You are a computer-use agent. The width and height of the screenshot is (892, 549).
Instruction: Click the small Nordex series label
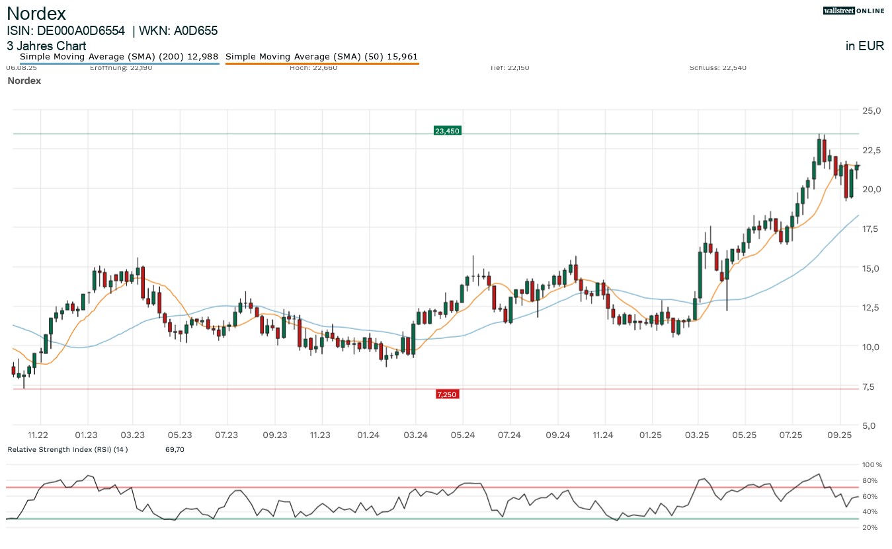tap(24, 81)
